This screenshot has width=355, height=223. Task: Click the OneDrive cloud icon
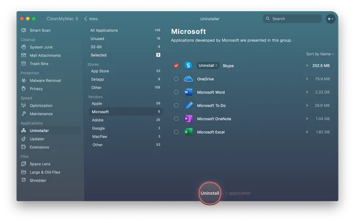click(188, 79)
